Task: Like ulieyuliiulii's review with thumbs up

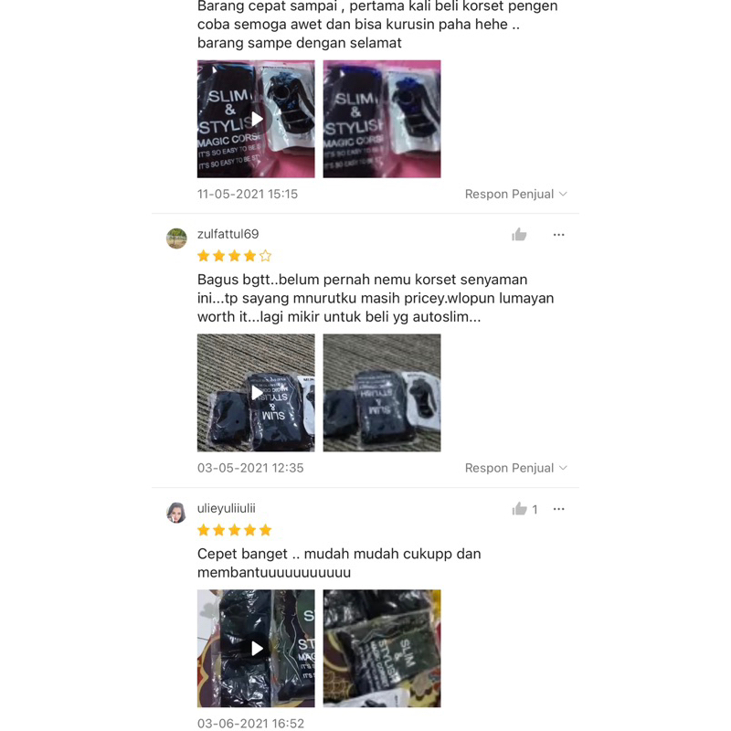Action: click(519, 509)
